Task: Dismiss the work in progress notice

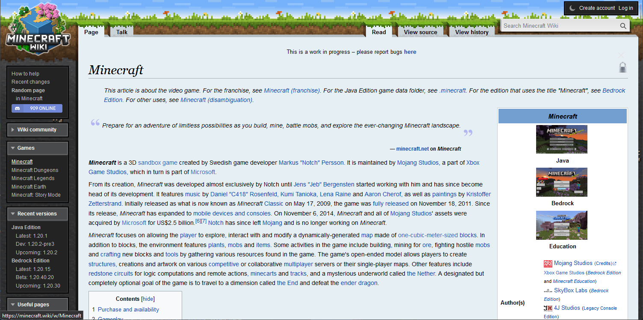Action: [621, 55]
